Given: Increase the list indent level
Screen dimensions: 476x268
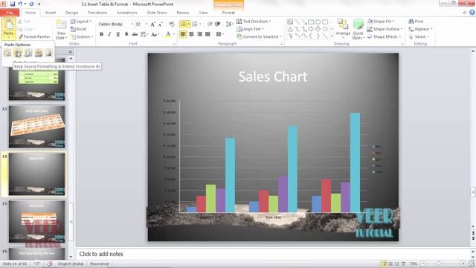Looking at the screenshot, I should click(x=218, y=24).
